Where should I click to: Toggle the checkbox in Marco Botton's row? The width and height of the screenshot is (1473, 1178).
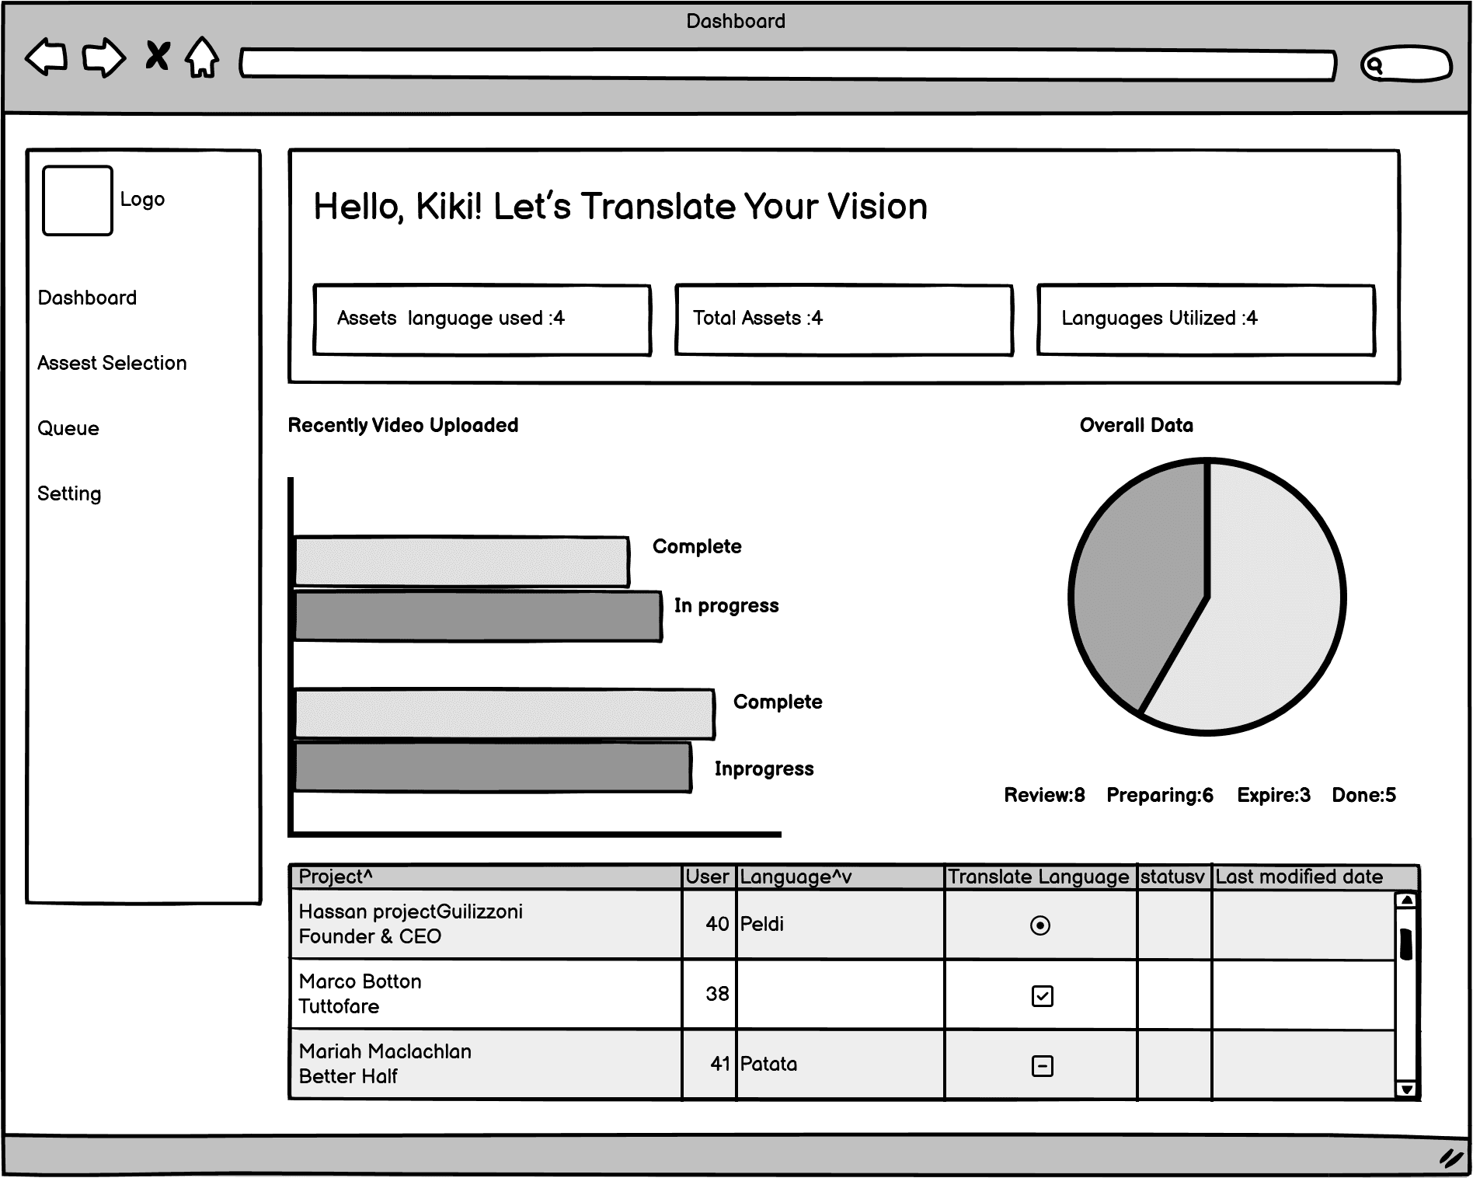(1041, 994)
